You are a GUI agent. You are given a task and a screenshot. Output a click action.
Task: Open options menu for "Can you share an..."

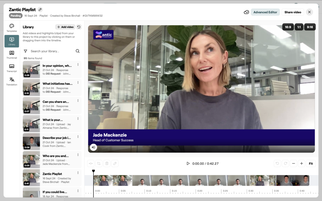(78, 101)
